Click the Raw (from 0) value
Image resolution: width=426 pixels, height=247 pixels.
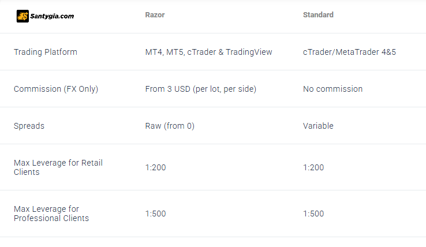tap(170, 126)
